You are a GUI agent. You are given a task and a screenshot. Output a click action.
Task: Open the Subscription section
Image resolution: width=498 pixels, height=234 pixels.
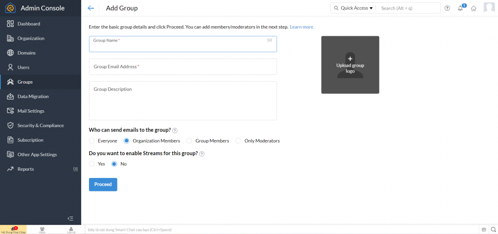pyautogui.click(x=41, y=140)
